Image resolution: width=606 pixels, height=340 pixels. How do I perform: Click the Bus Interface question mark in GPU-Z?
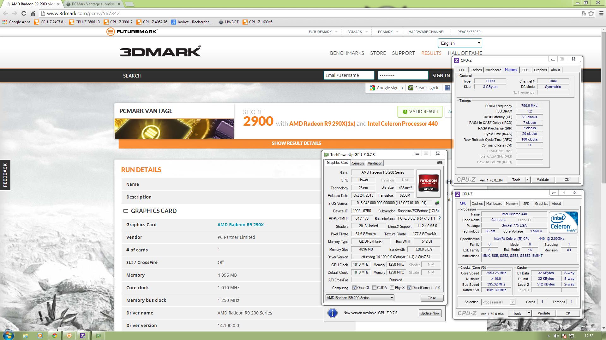439,218
